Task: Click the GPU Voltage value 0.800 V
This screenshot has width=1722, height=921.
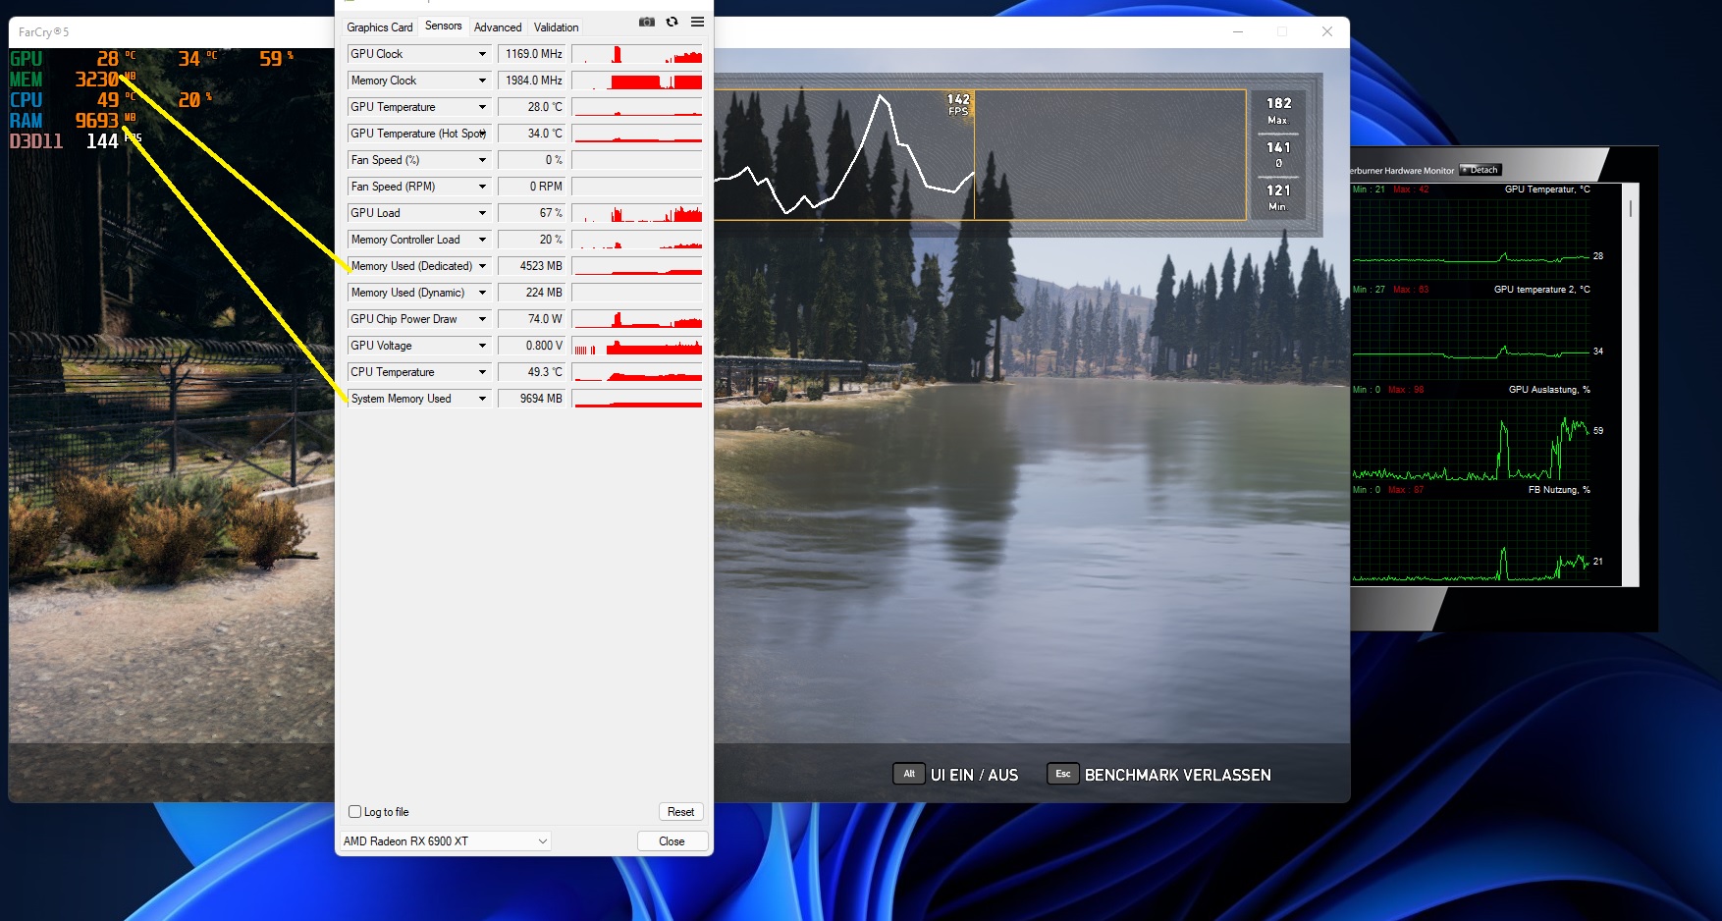Action: tap(532, 346)
